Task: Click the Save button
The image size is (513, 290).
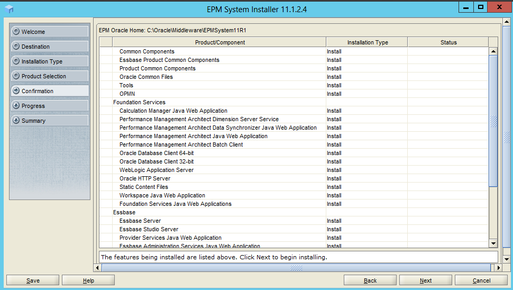Action: point(33,280)
